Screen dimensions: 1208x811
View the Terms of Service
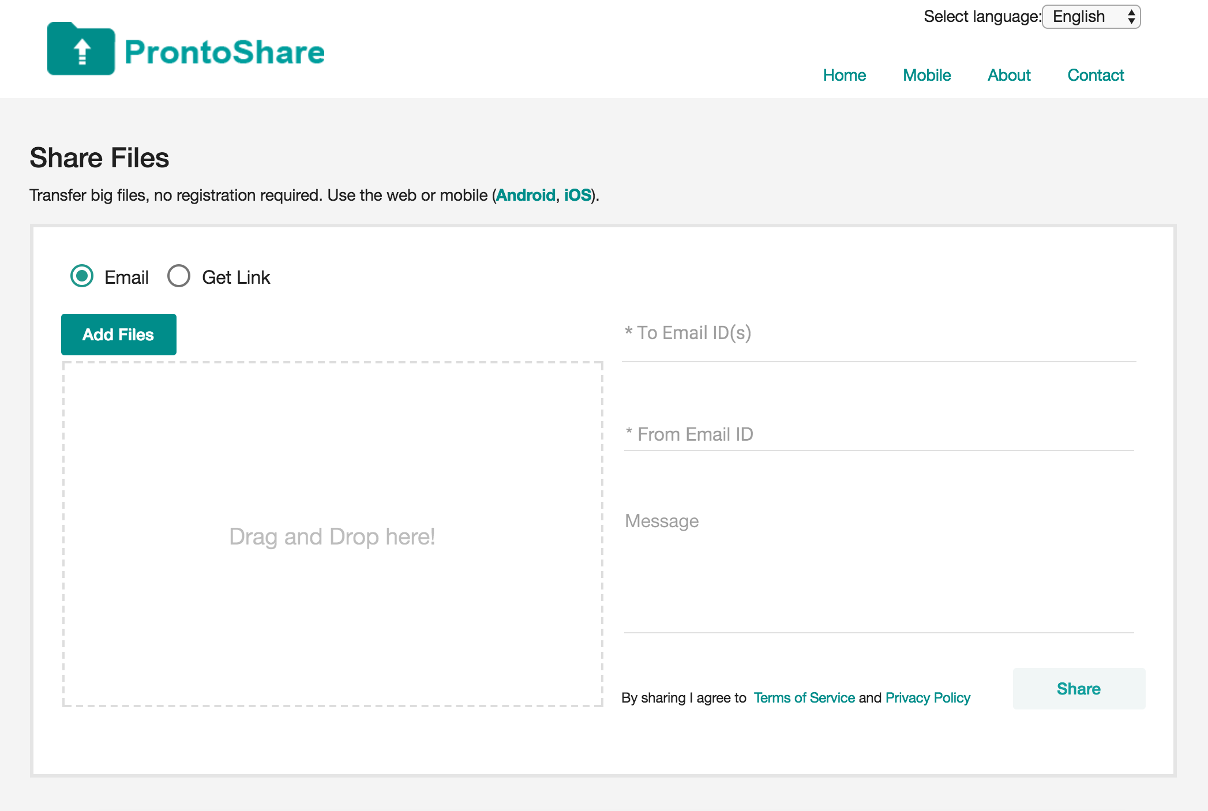804,697
